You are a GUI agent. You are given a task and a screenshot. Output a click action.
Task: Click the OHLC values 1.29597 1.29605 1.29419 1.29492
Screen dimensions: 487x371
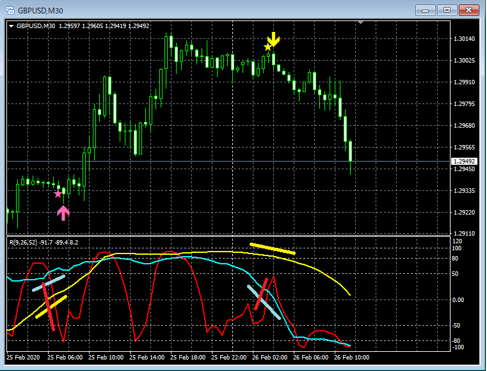(x=104, y=26)
